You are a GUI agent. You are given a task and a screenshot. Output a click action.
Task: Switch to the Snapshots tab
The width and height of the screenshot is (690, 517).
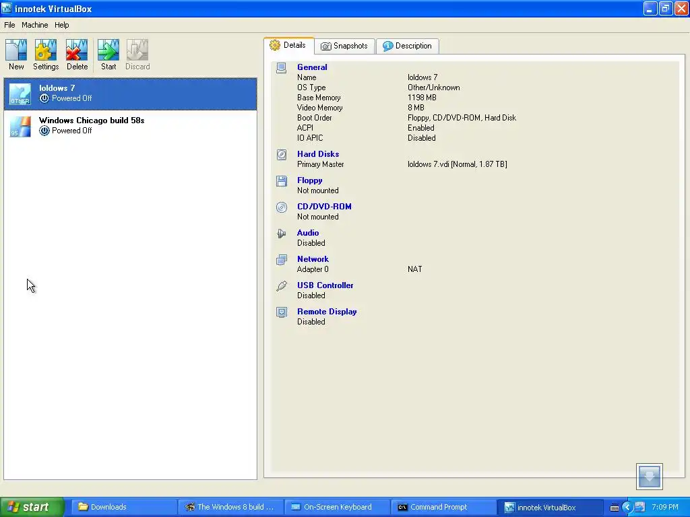[344, 46]
